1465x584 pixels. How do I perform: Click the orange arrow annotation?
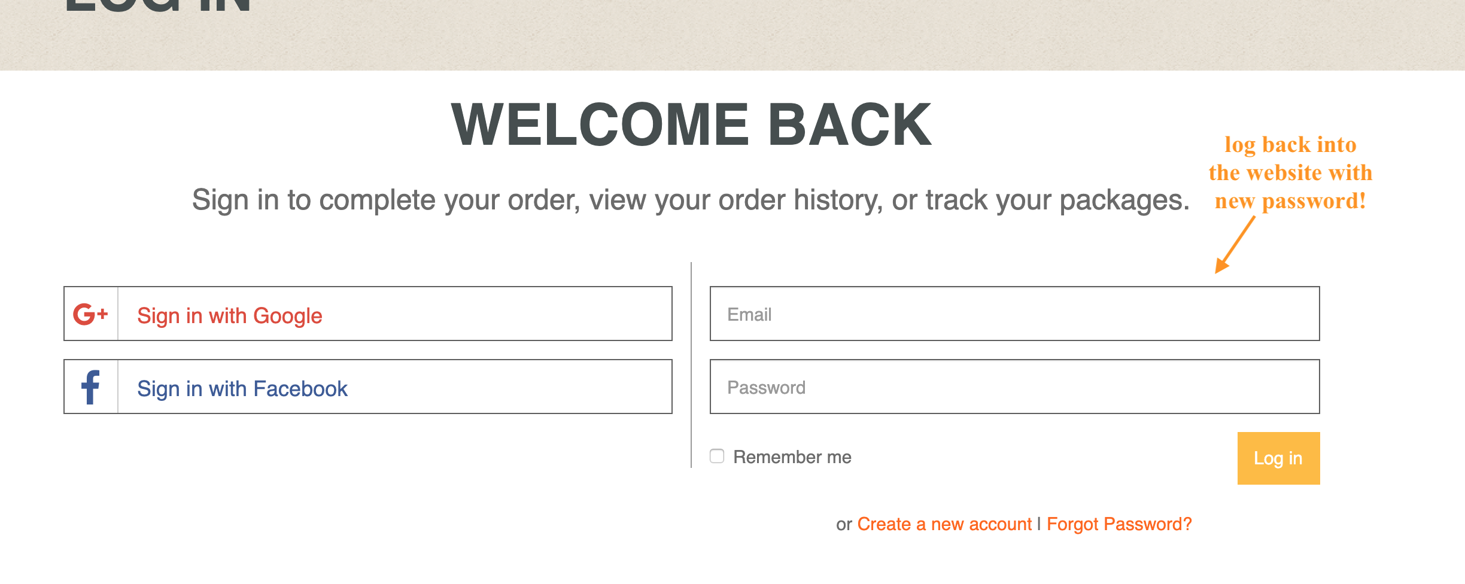(1235, 244)
